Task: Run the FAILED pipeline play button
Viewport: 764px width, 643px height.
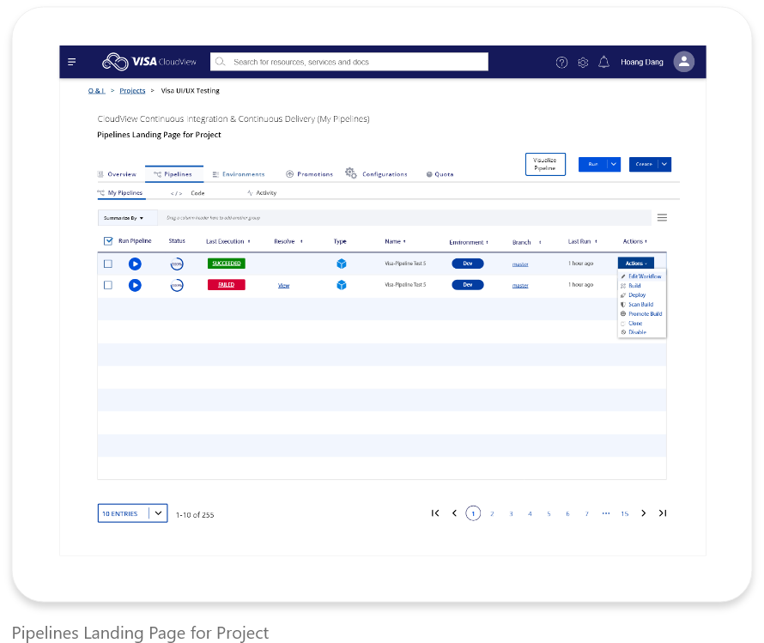Action: (135, 285)
